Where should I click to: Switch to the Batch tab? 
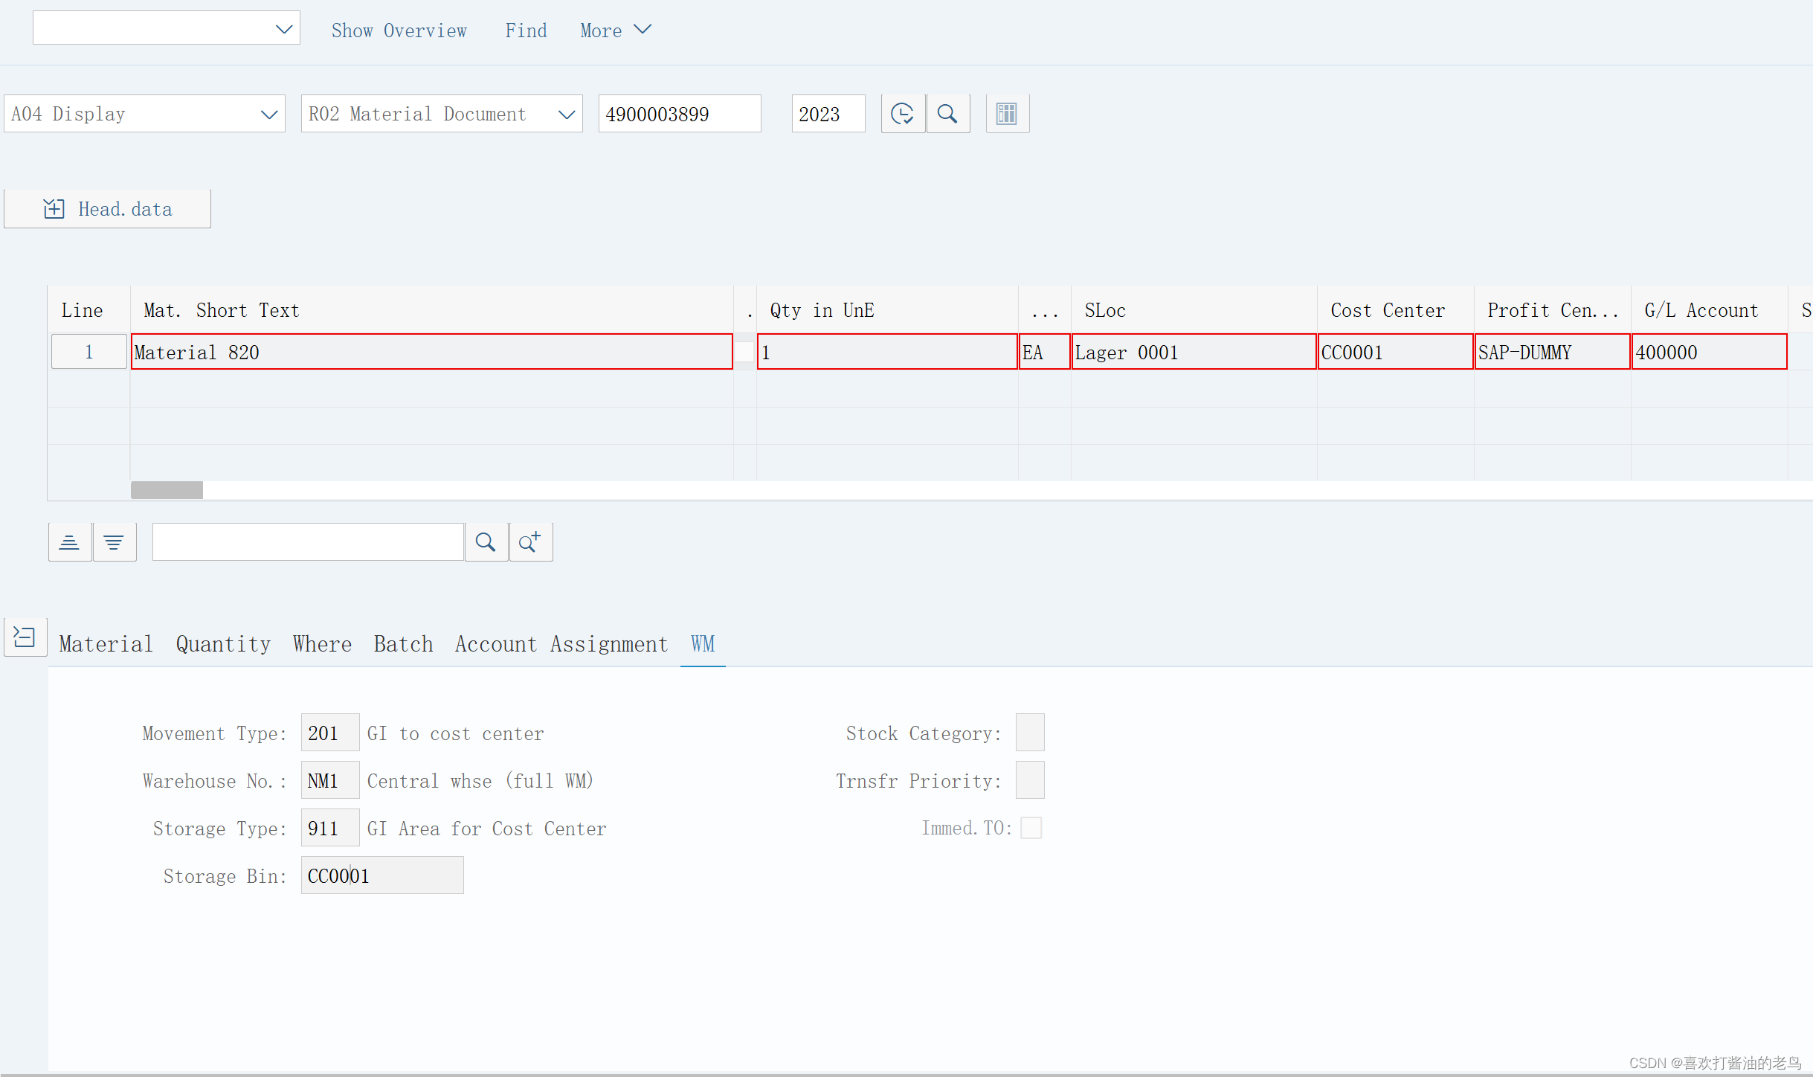tap(403, 644)
